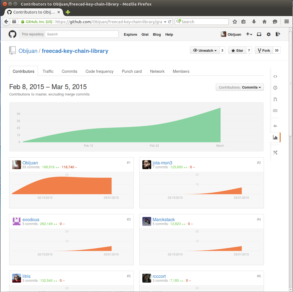
Task: Switch to the Punch card tab
Action: point(132,71)
